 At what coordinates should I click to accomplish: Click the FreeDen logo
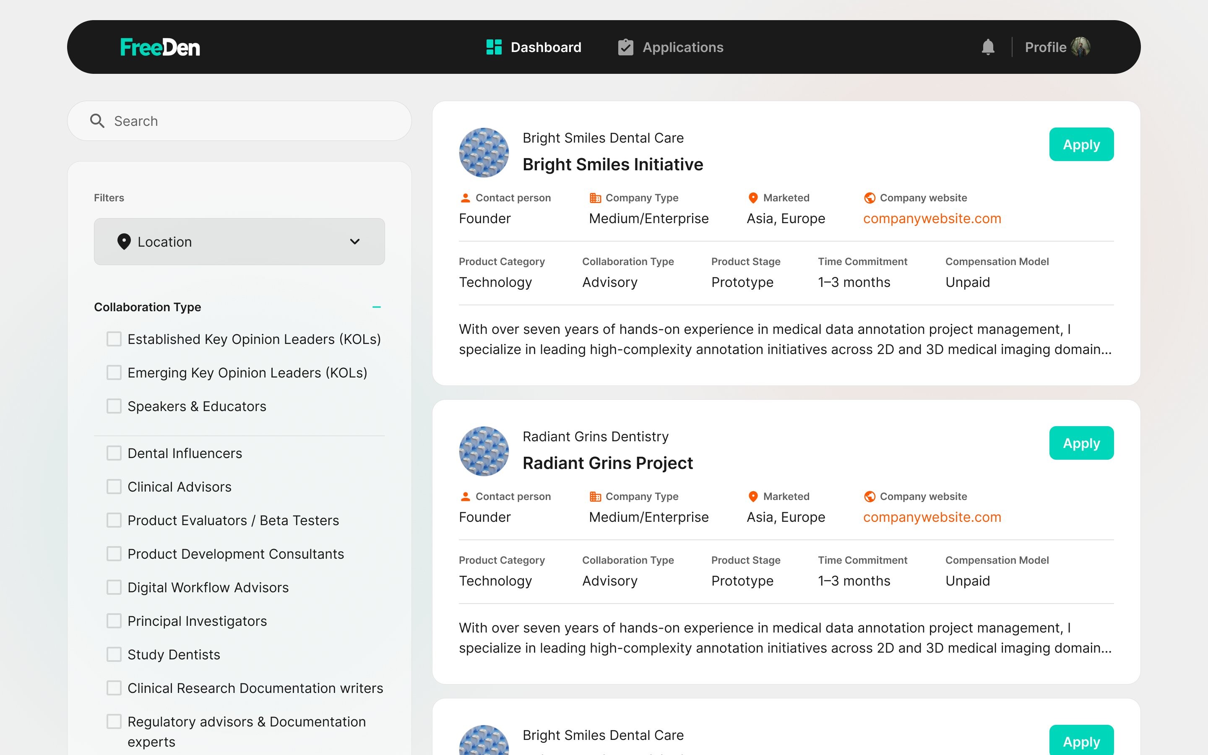tap(160, 47)
